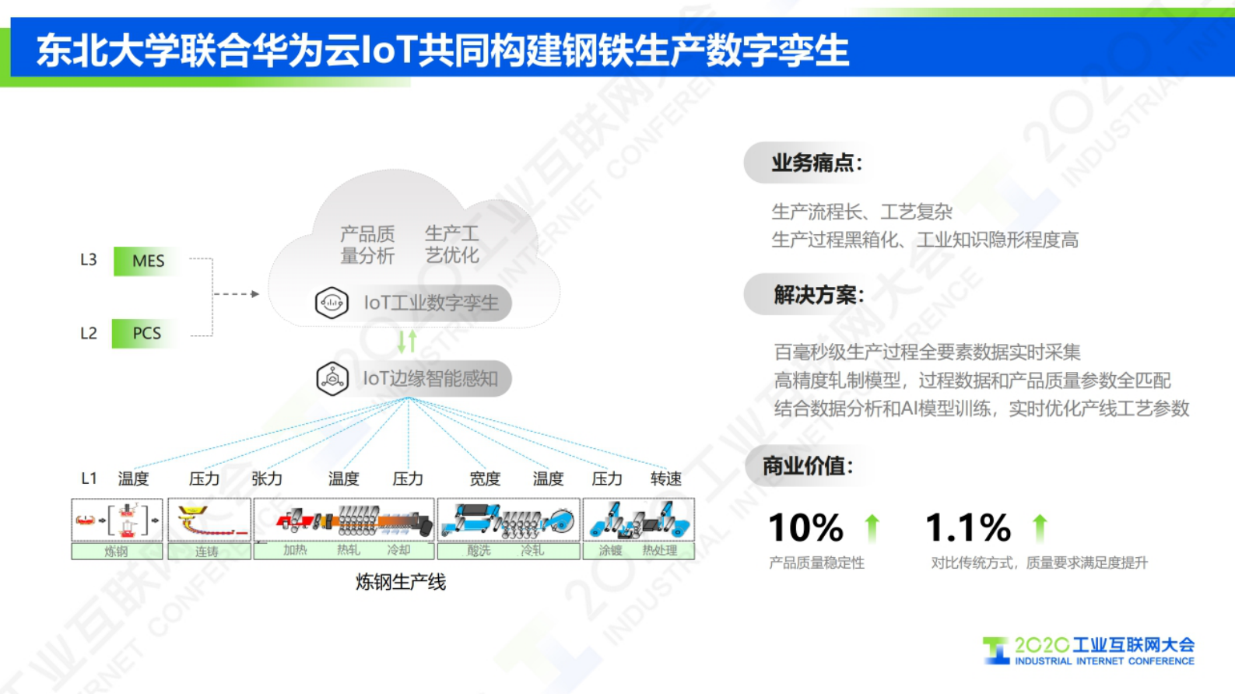
Task: Click the slide title 东北大学联合华为云IoT
Action: click(443, 51)
